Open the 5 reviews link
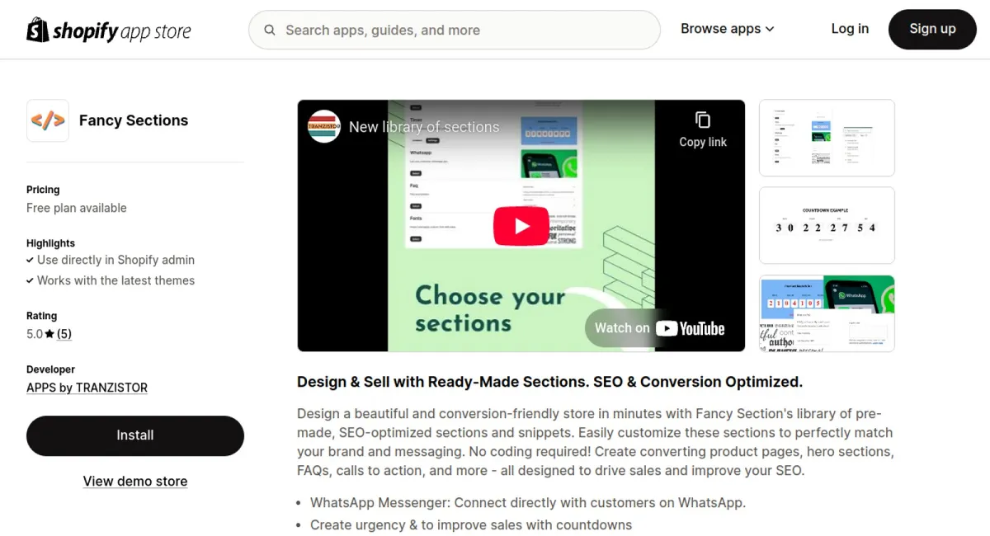Viewport: 990px width, 536px height. pyautogui.click(x=64, y=334)
